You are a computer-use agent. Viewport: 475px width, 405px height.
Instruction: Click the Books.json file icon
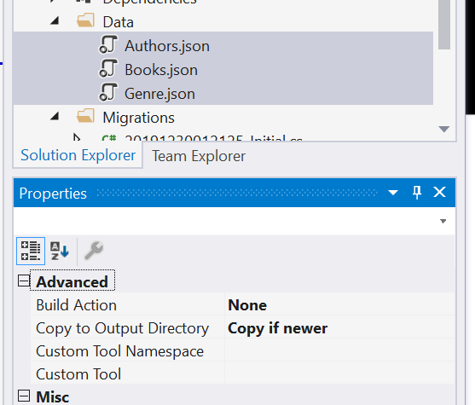pos(108,68)
